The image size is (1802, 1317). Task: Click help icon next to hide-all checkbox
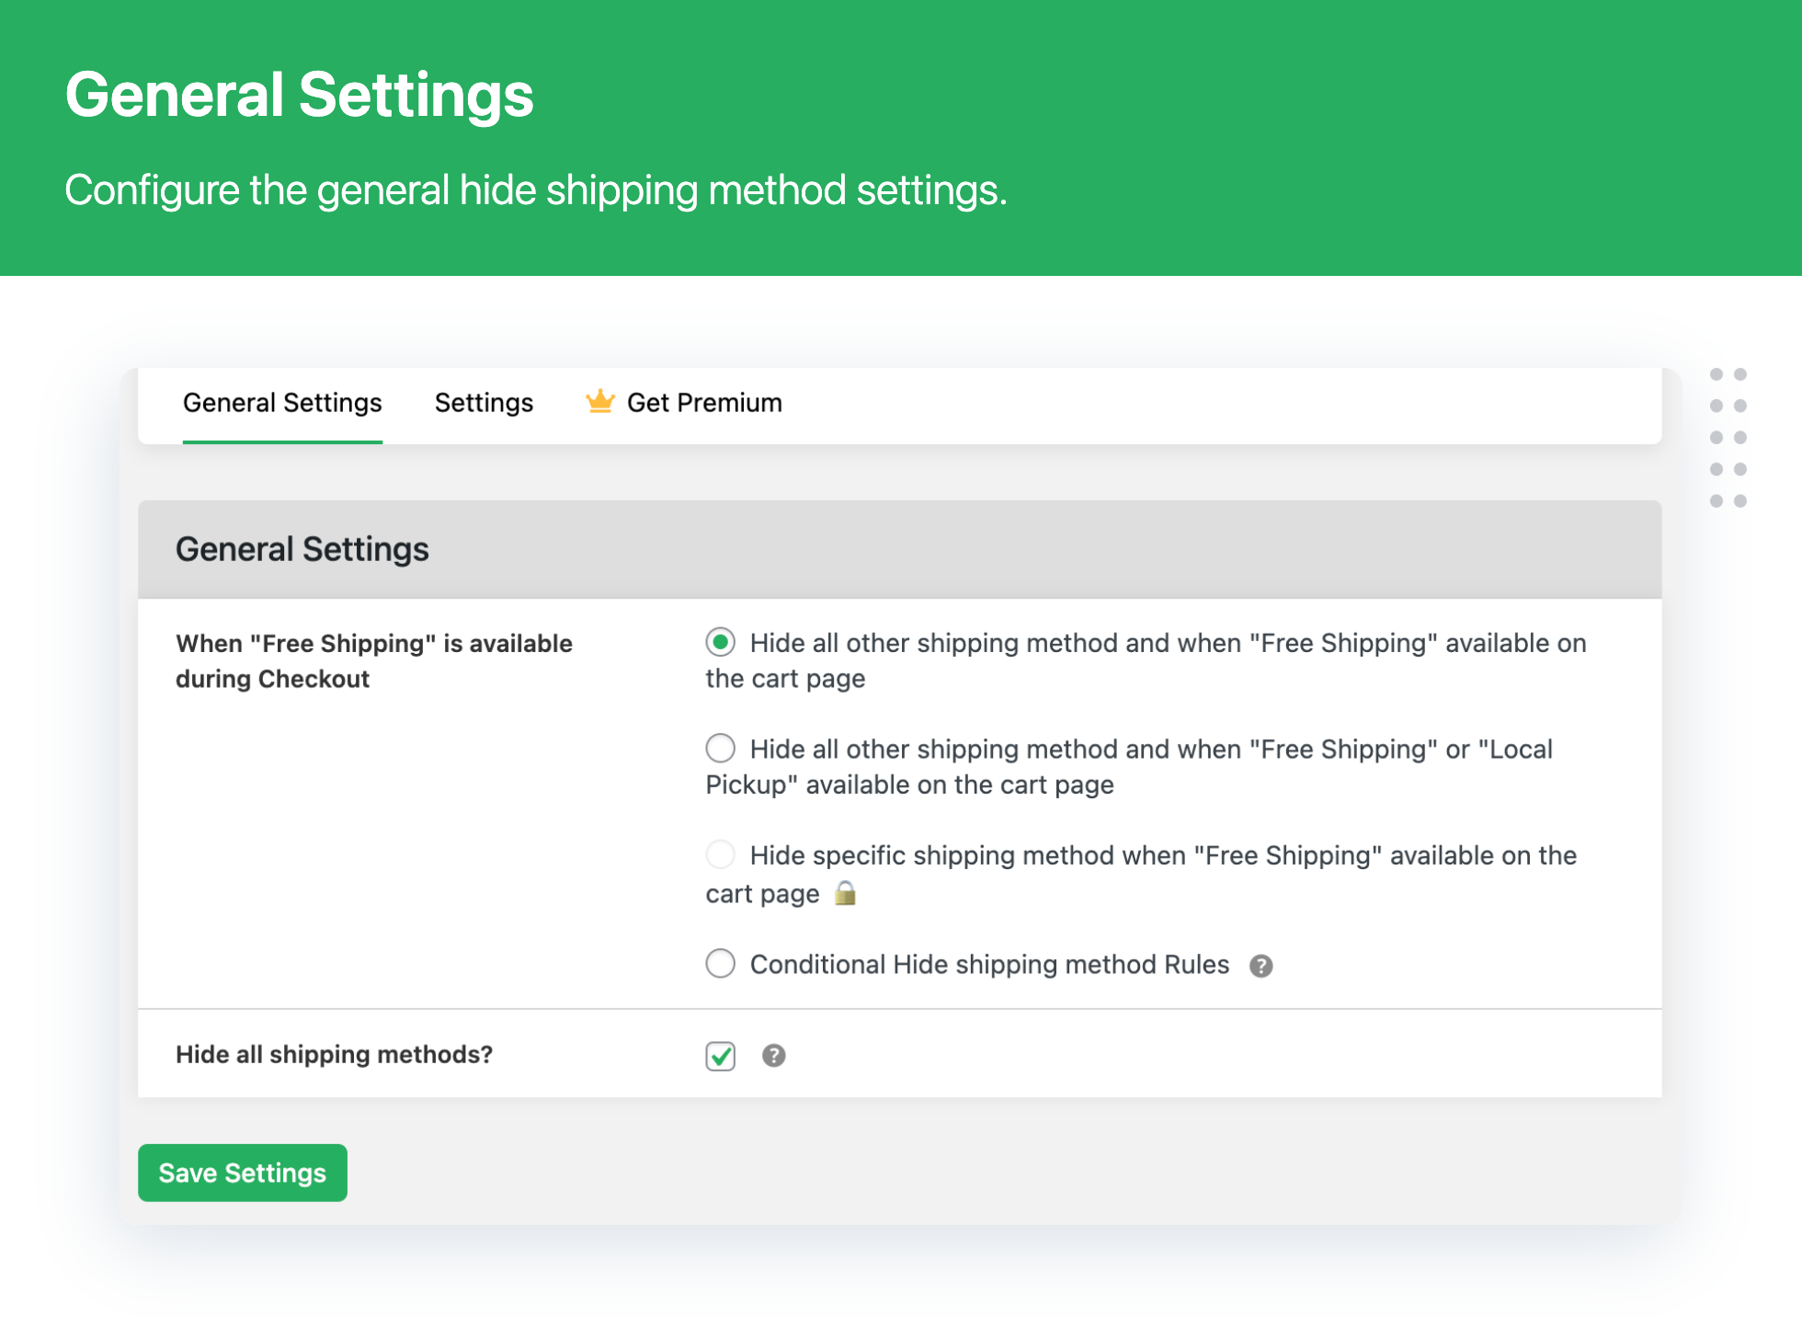(773, 1056)
